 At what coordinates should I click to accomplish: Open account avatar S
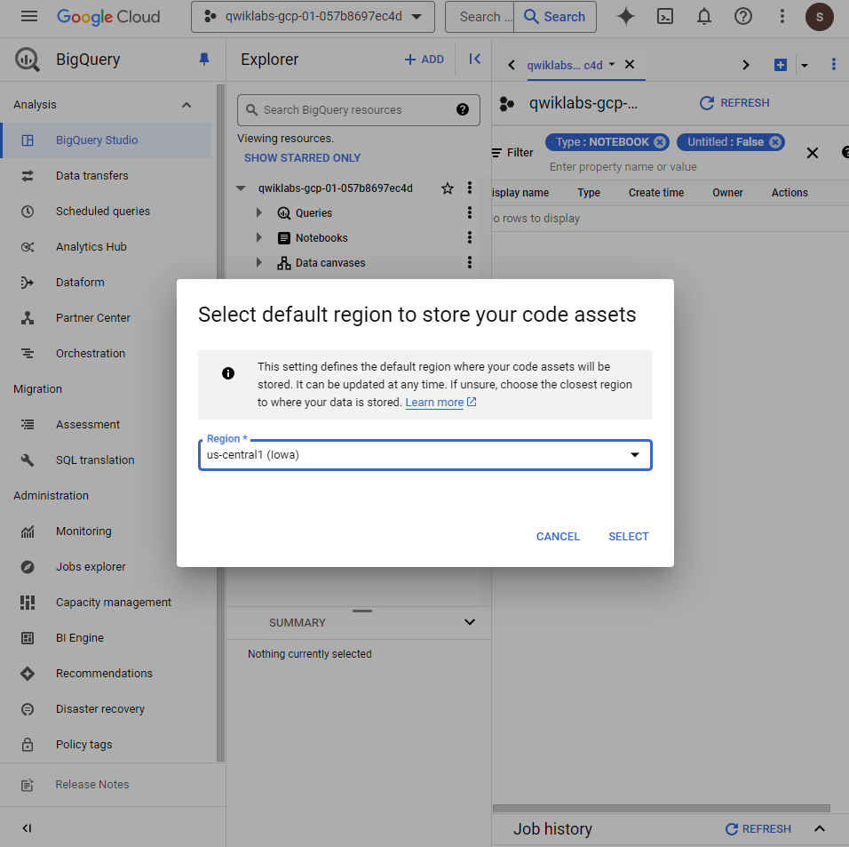(x=819, y=17)
